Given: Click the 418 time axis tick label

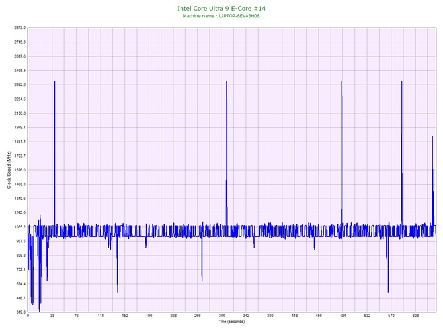Looking at the screenshot, I should click(295, 316).
